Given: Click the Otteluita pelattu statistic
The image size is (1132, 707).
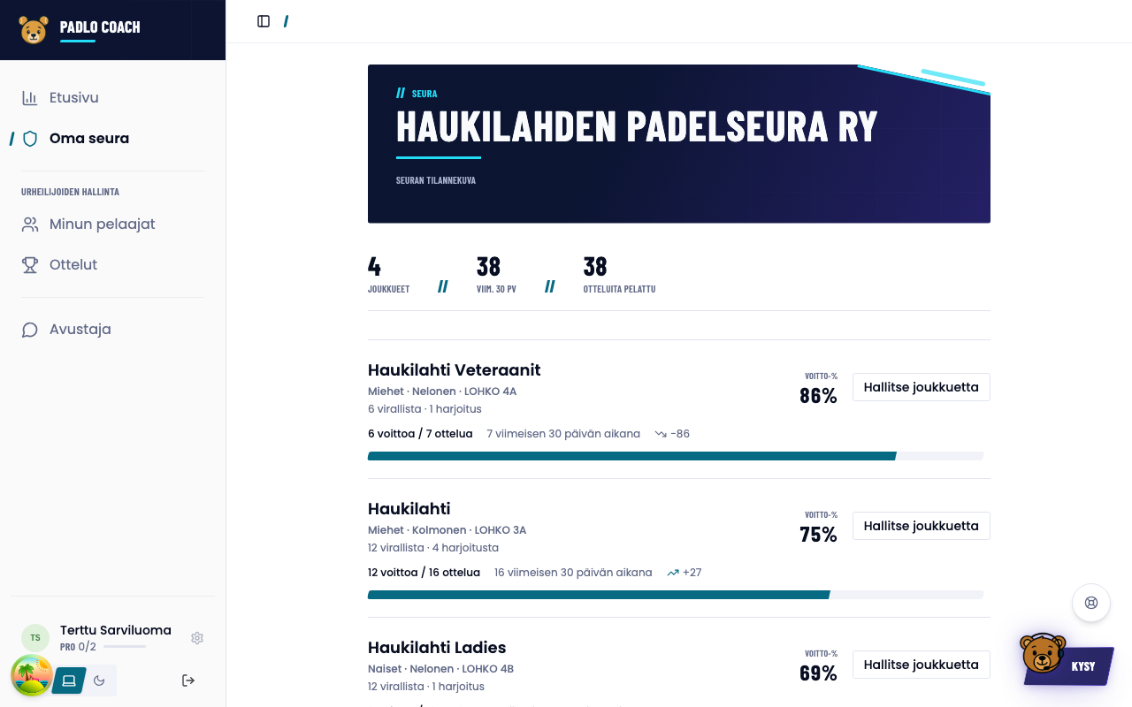Looking at the screenshot, I should pyautogui.click(x=619, y=275).
